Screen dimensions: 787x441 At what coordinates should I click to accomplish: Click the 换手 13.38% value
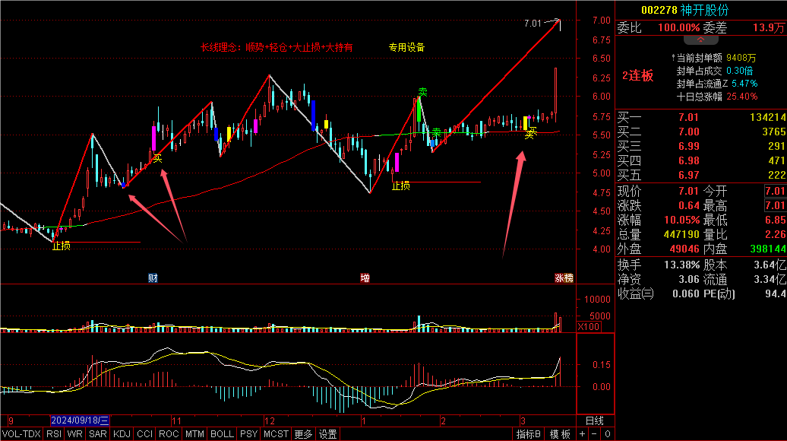pos(681,265)
